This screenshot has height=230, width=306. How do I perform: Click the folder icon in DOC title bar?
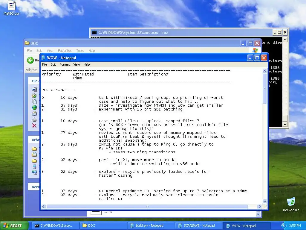tap(27, 43)
